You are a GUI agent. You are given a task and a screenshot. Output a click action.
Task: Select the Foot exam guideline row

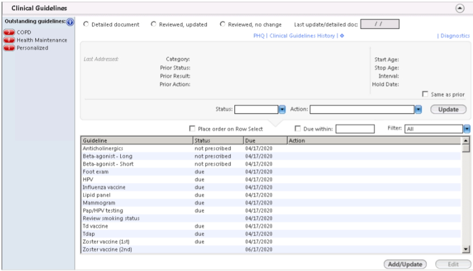(271, 172)
